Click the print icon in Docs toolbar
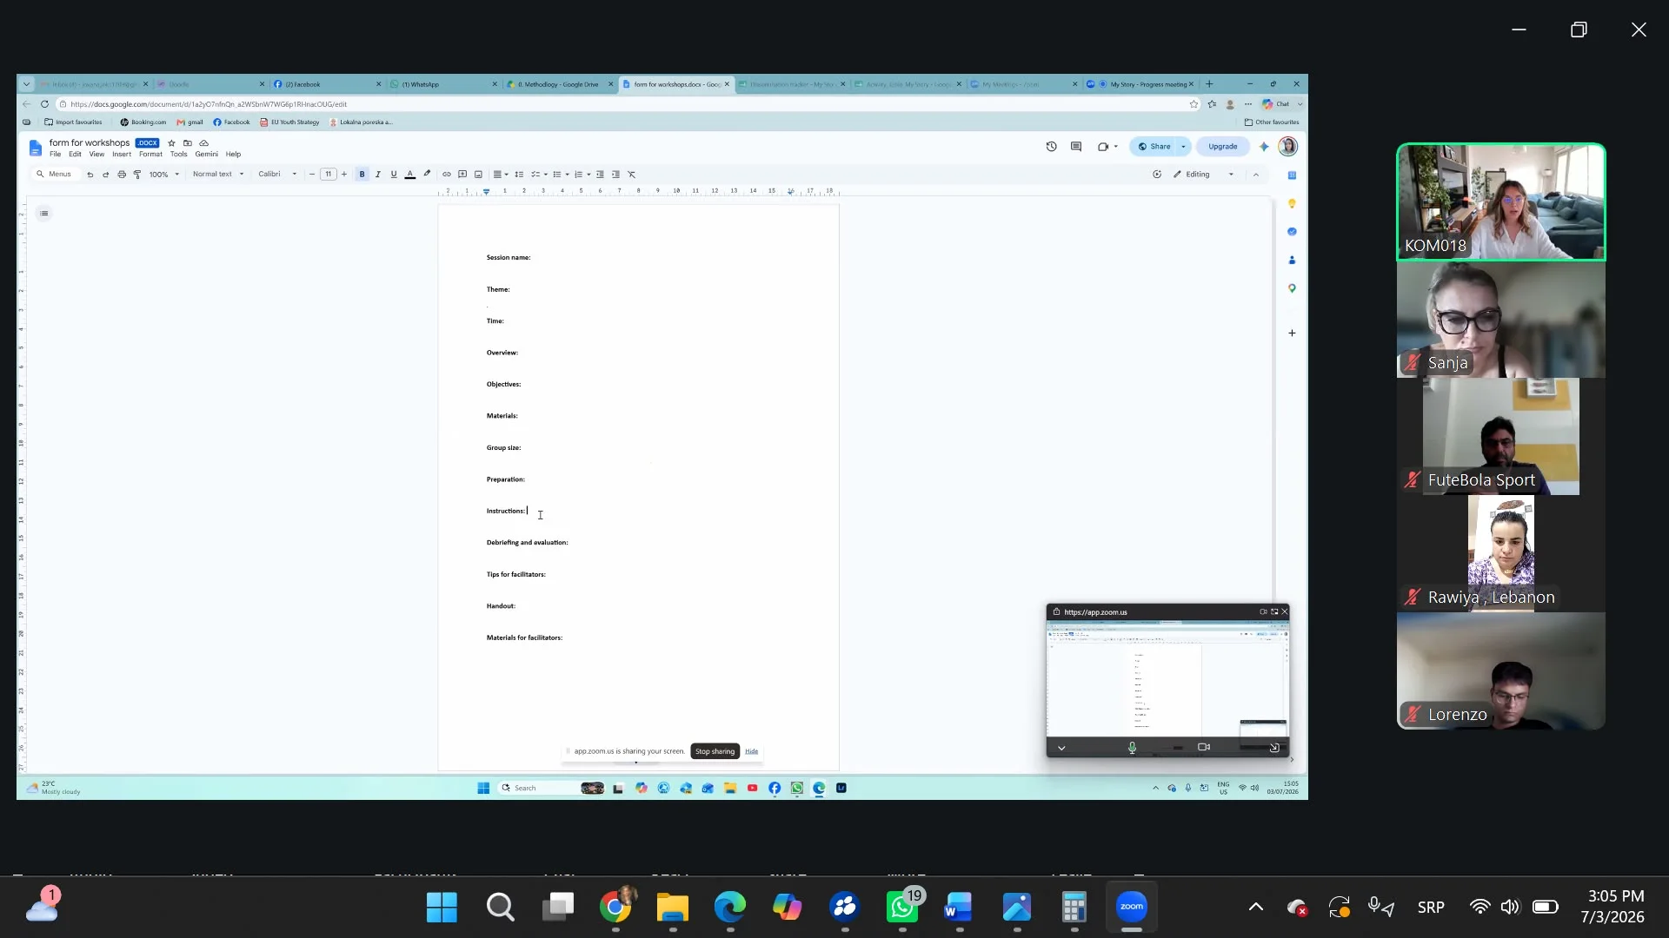This screenshot has height=938, width=1669. coord(122,175)
